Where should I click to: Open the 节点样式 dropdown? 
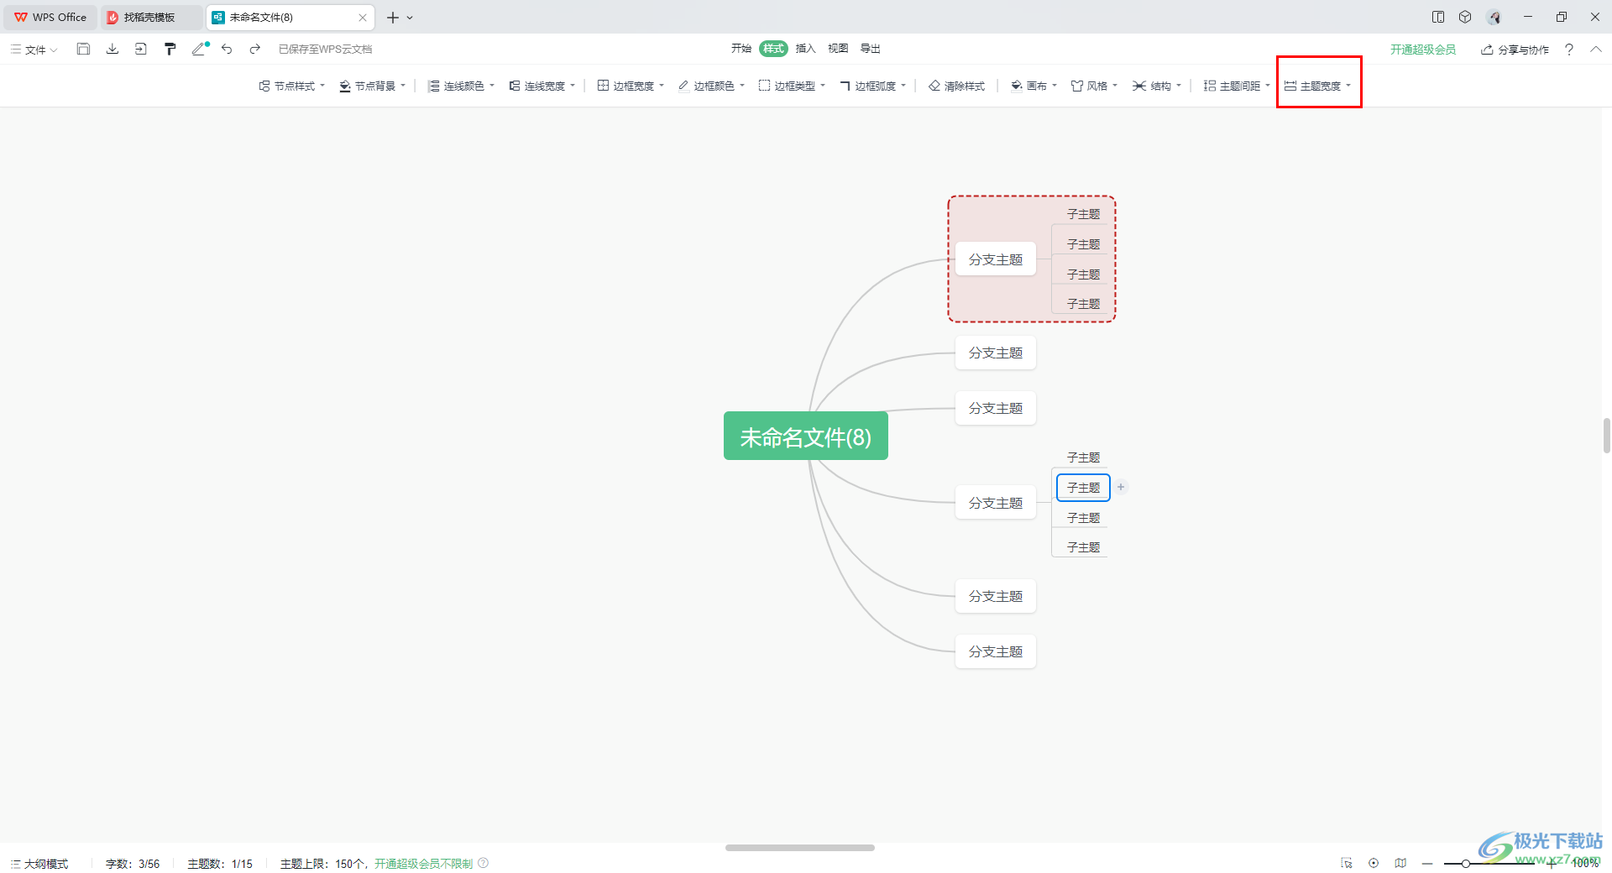[291, 86]
